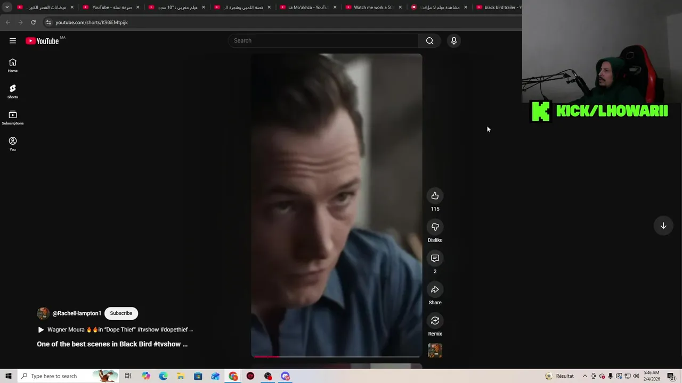Switch to the 'فيضانات القصر الكبير' tab
The height and width of the screenshot is (383, 682).
tap(46, 7)
